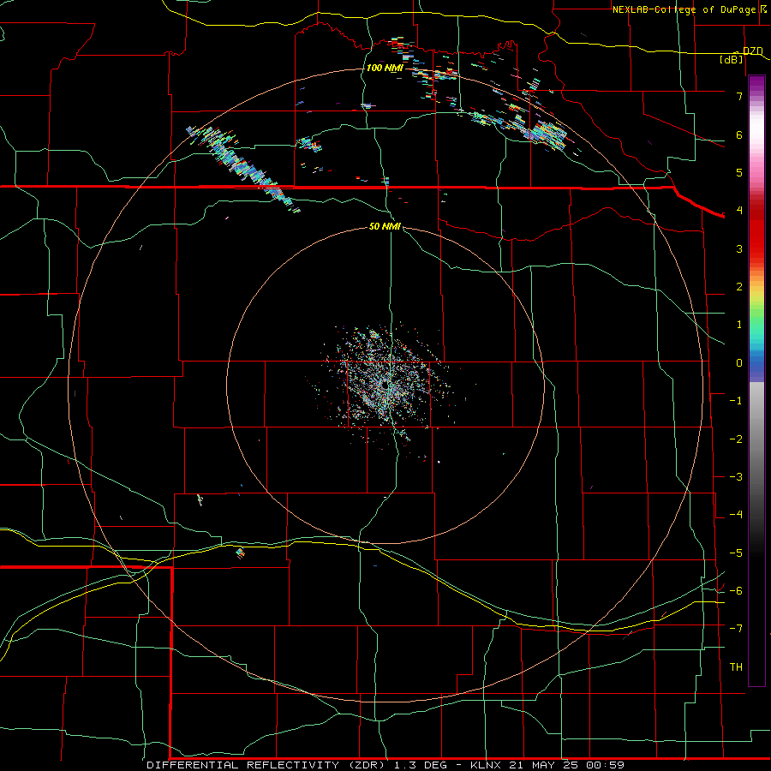Click the positive 1 dB scale label
771x771 pixels.
(739, 325)
